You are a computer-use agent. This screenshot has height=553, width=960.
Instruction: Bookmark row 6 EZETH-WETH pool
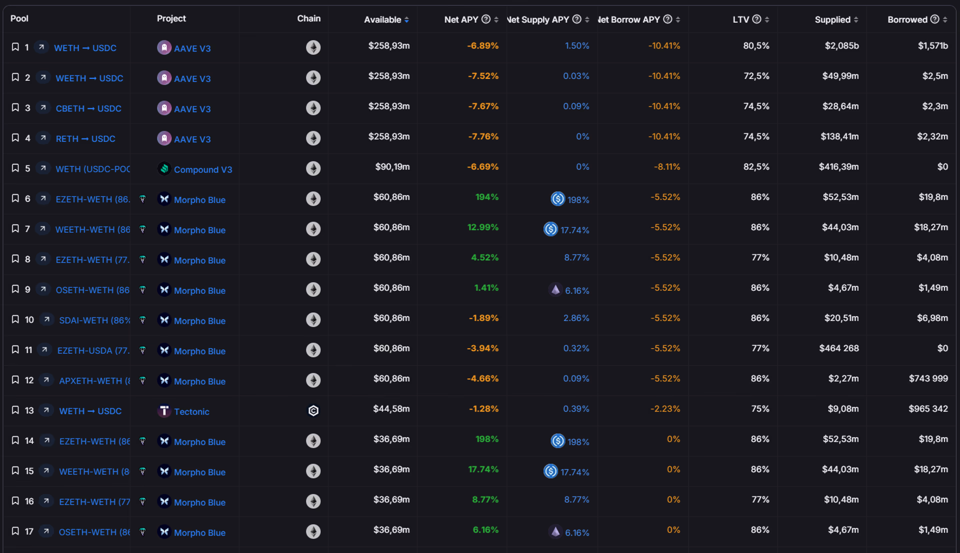[x=15, y=198]
